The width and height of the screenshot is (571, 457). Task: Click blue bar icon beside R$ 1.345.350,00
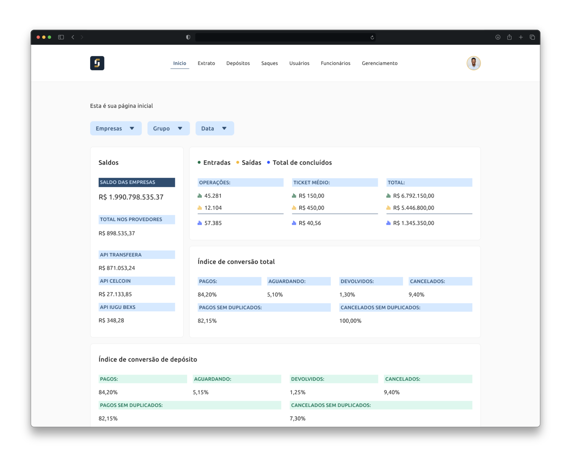[x=388, y=223]
